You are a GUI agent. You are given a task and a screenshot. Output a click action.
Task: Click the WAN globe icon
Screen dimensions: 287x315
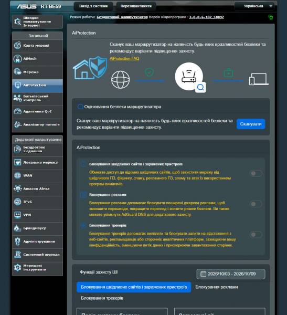17,175
